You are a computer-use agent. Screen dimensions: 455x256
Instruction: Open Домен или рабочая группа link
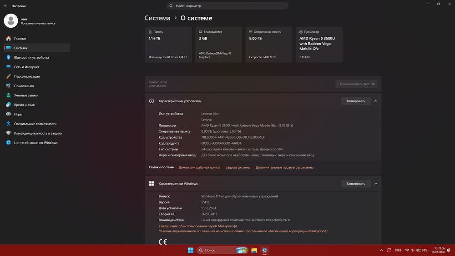point(199,167)
